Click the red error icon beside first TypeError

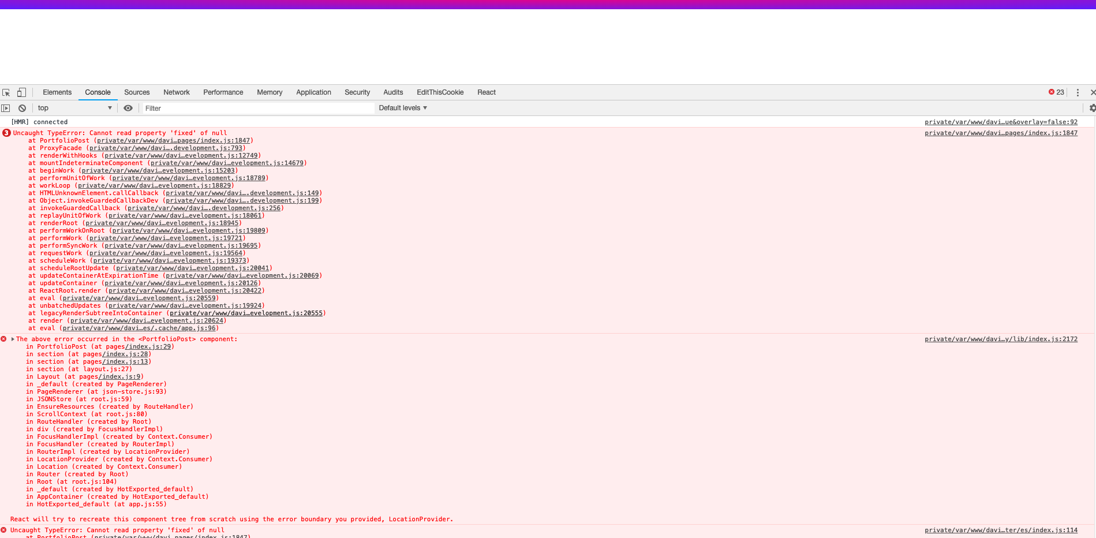coord(6,133)
